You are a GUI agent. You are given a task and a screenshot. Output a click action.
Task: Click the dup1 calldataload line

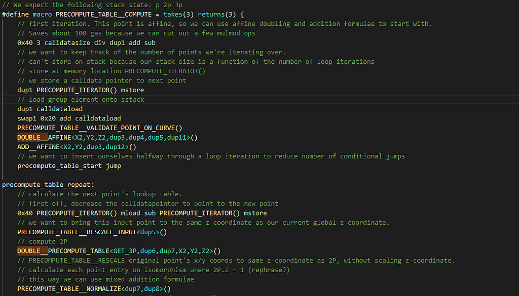coord(50,109)
